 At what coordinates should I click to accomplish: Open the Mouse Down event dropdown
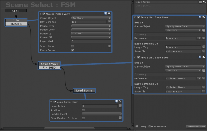click(91, 30)
